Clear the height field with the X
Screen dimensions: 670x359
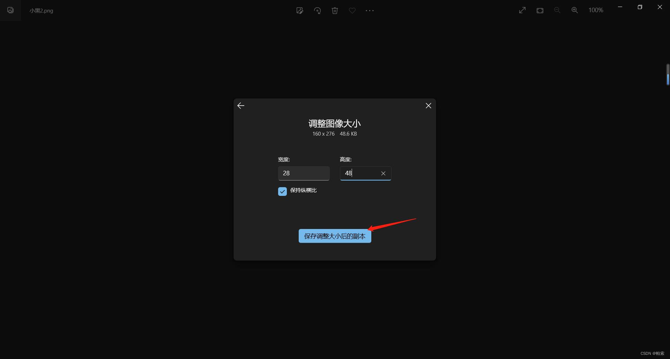pos(383,173)
